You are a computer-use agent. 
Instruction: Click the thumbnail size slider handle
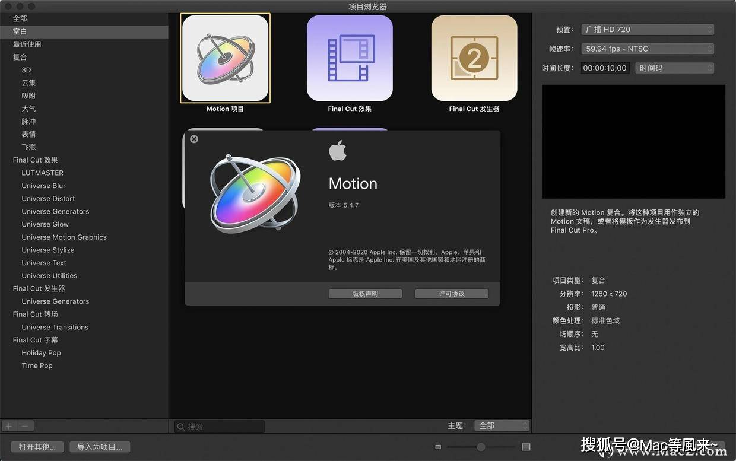(481, 447)
